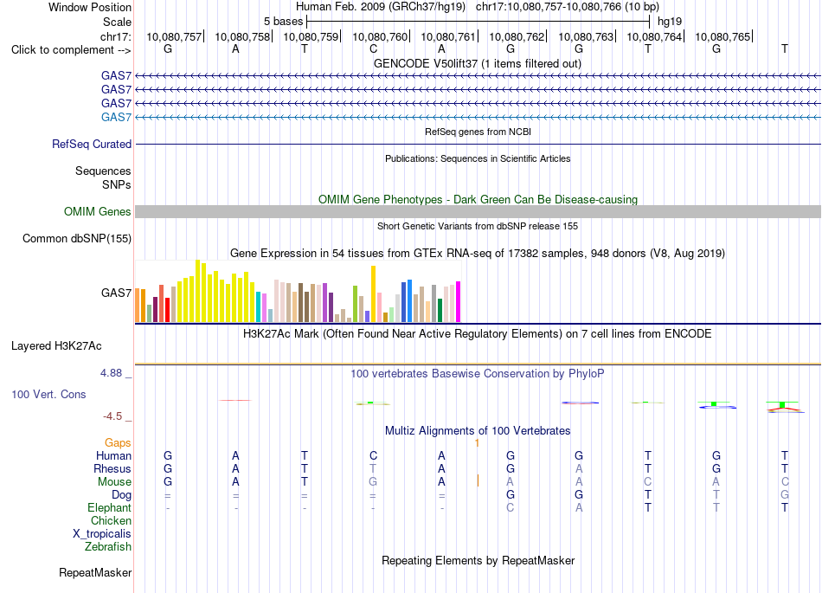822x593 pixels.
Task: Click the Scale label
Action: [117, 22]
